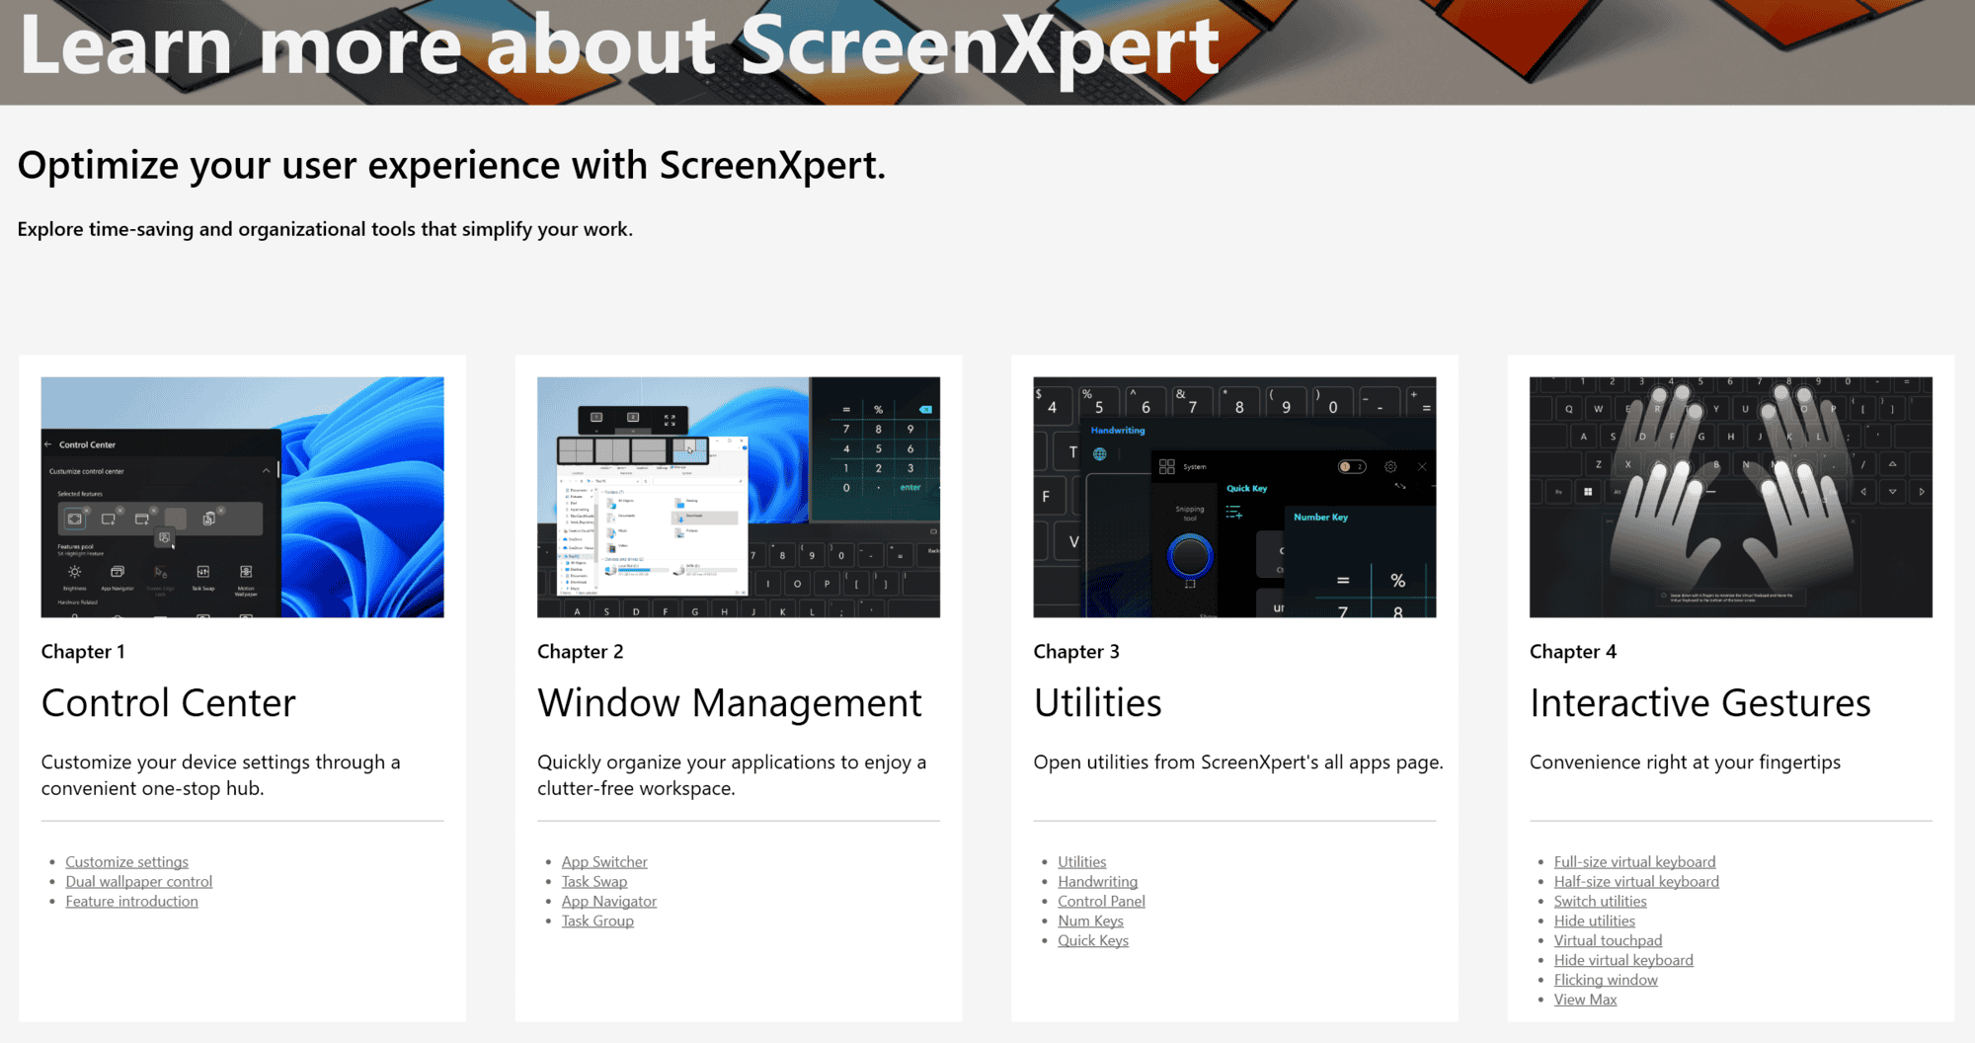Viewport: 1975px width, 1043px height.
Task: Open the App Switcher topic
Action: pos(604,862)
